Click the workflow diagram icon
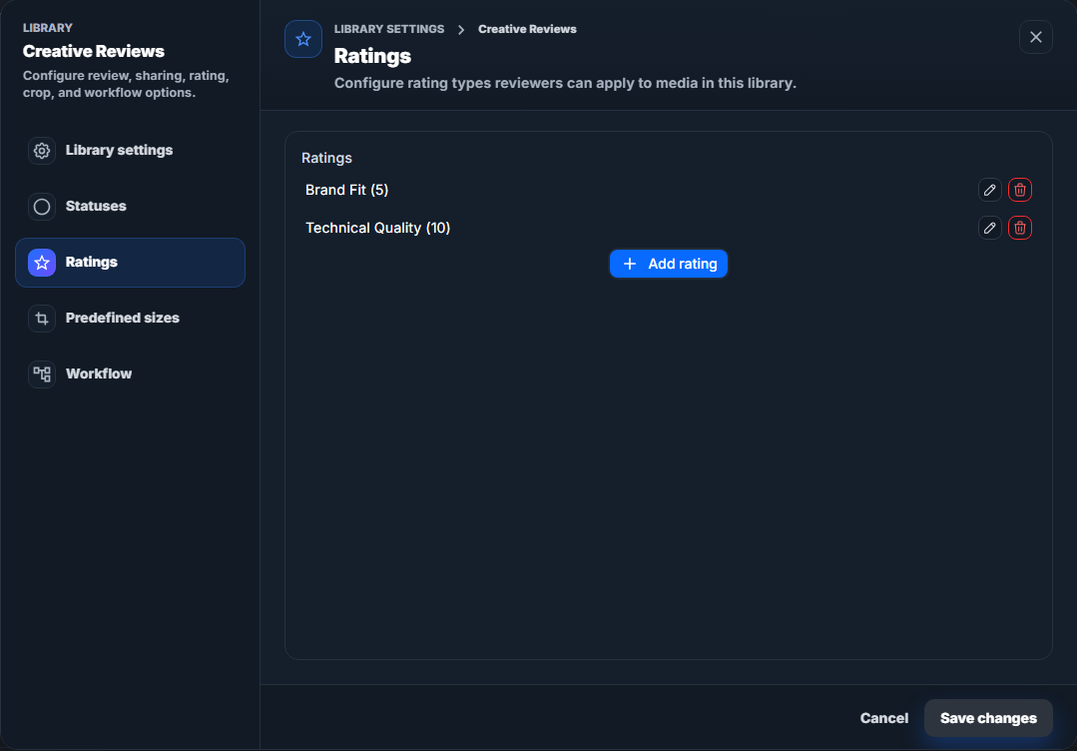The image size is (1077, 751). click(42, 374)
